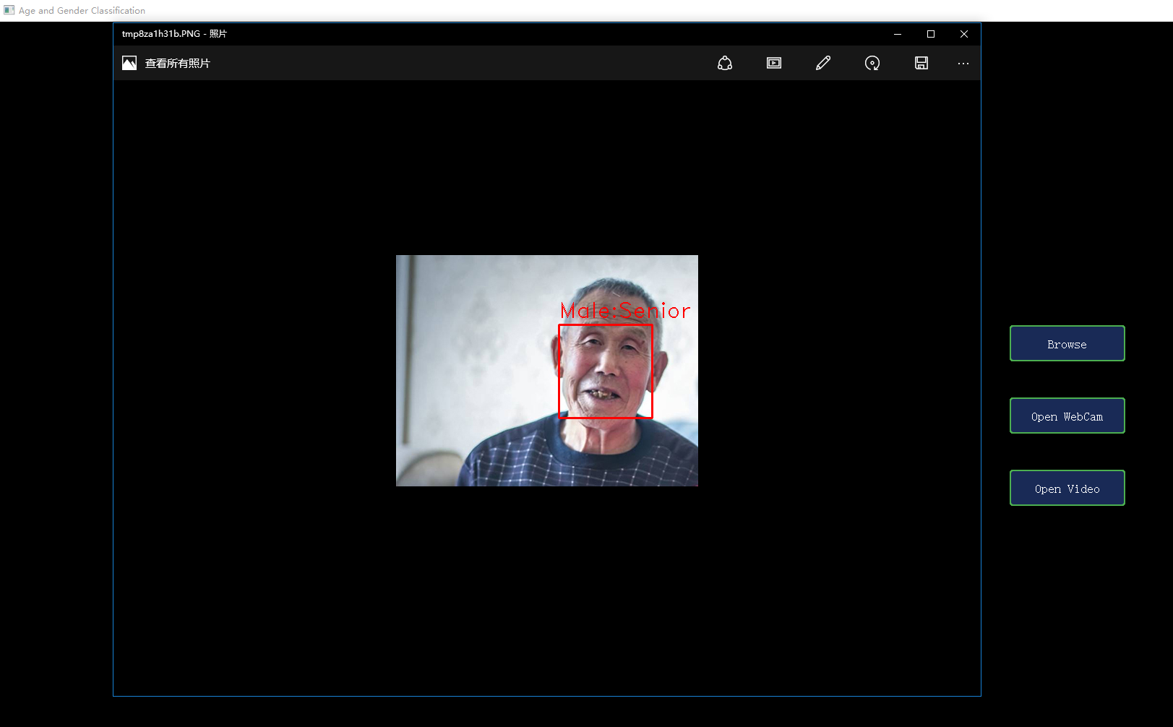Click the Share icon in Photos toolbar
This screenshot has width=1173, height=727.
(x=725, y=64)
